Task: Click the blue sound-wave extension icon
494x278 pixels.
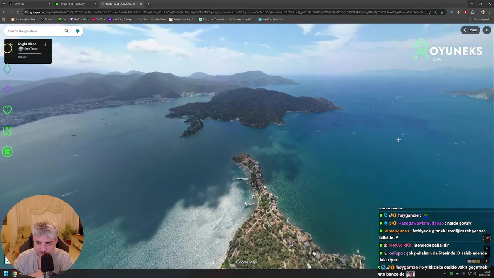Action: (452, 12)
